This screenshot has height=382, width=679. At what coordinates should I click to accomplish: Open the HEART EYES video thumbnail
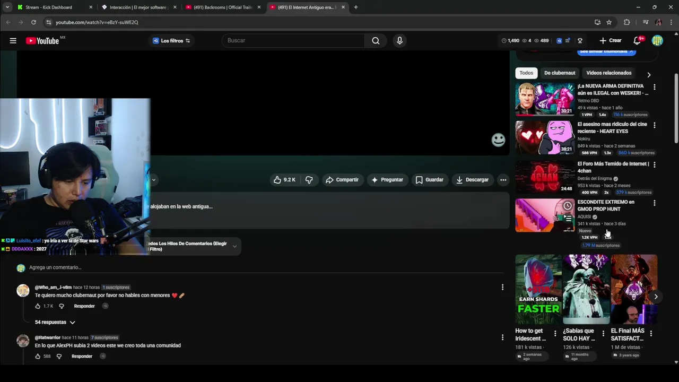tap(545, 137)
